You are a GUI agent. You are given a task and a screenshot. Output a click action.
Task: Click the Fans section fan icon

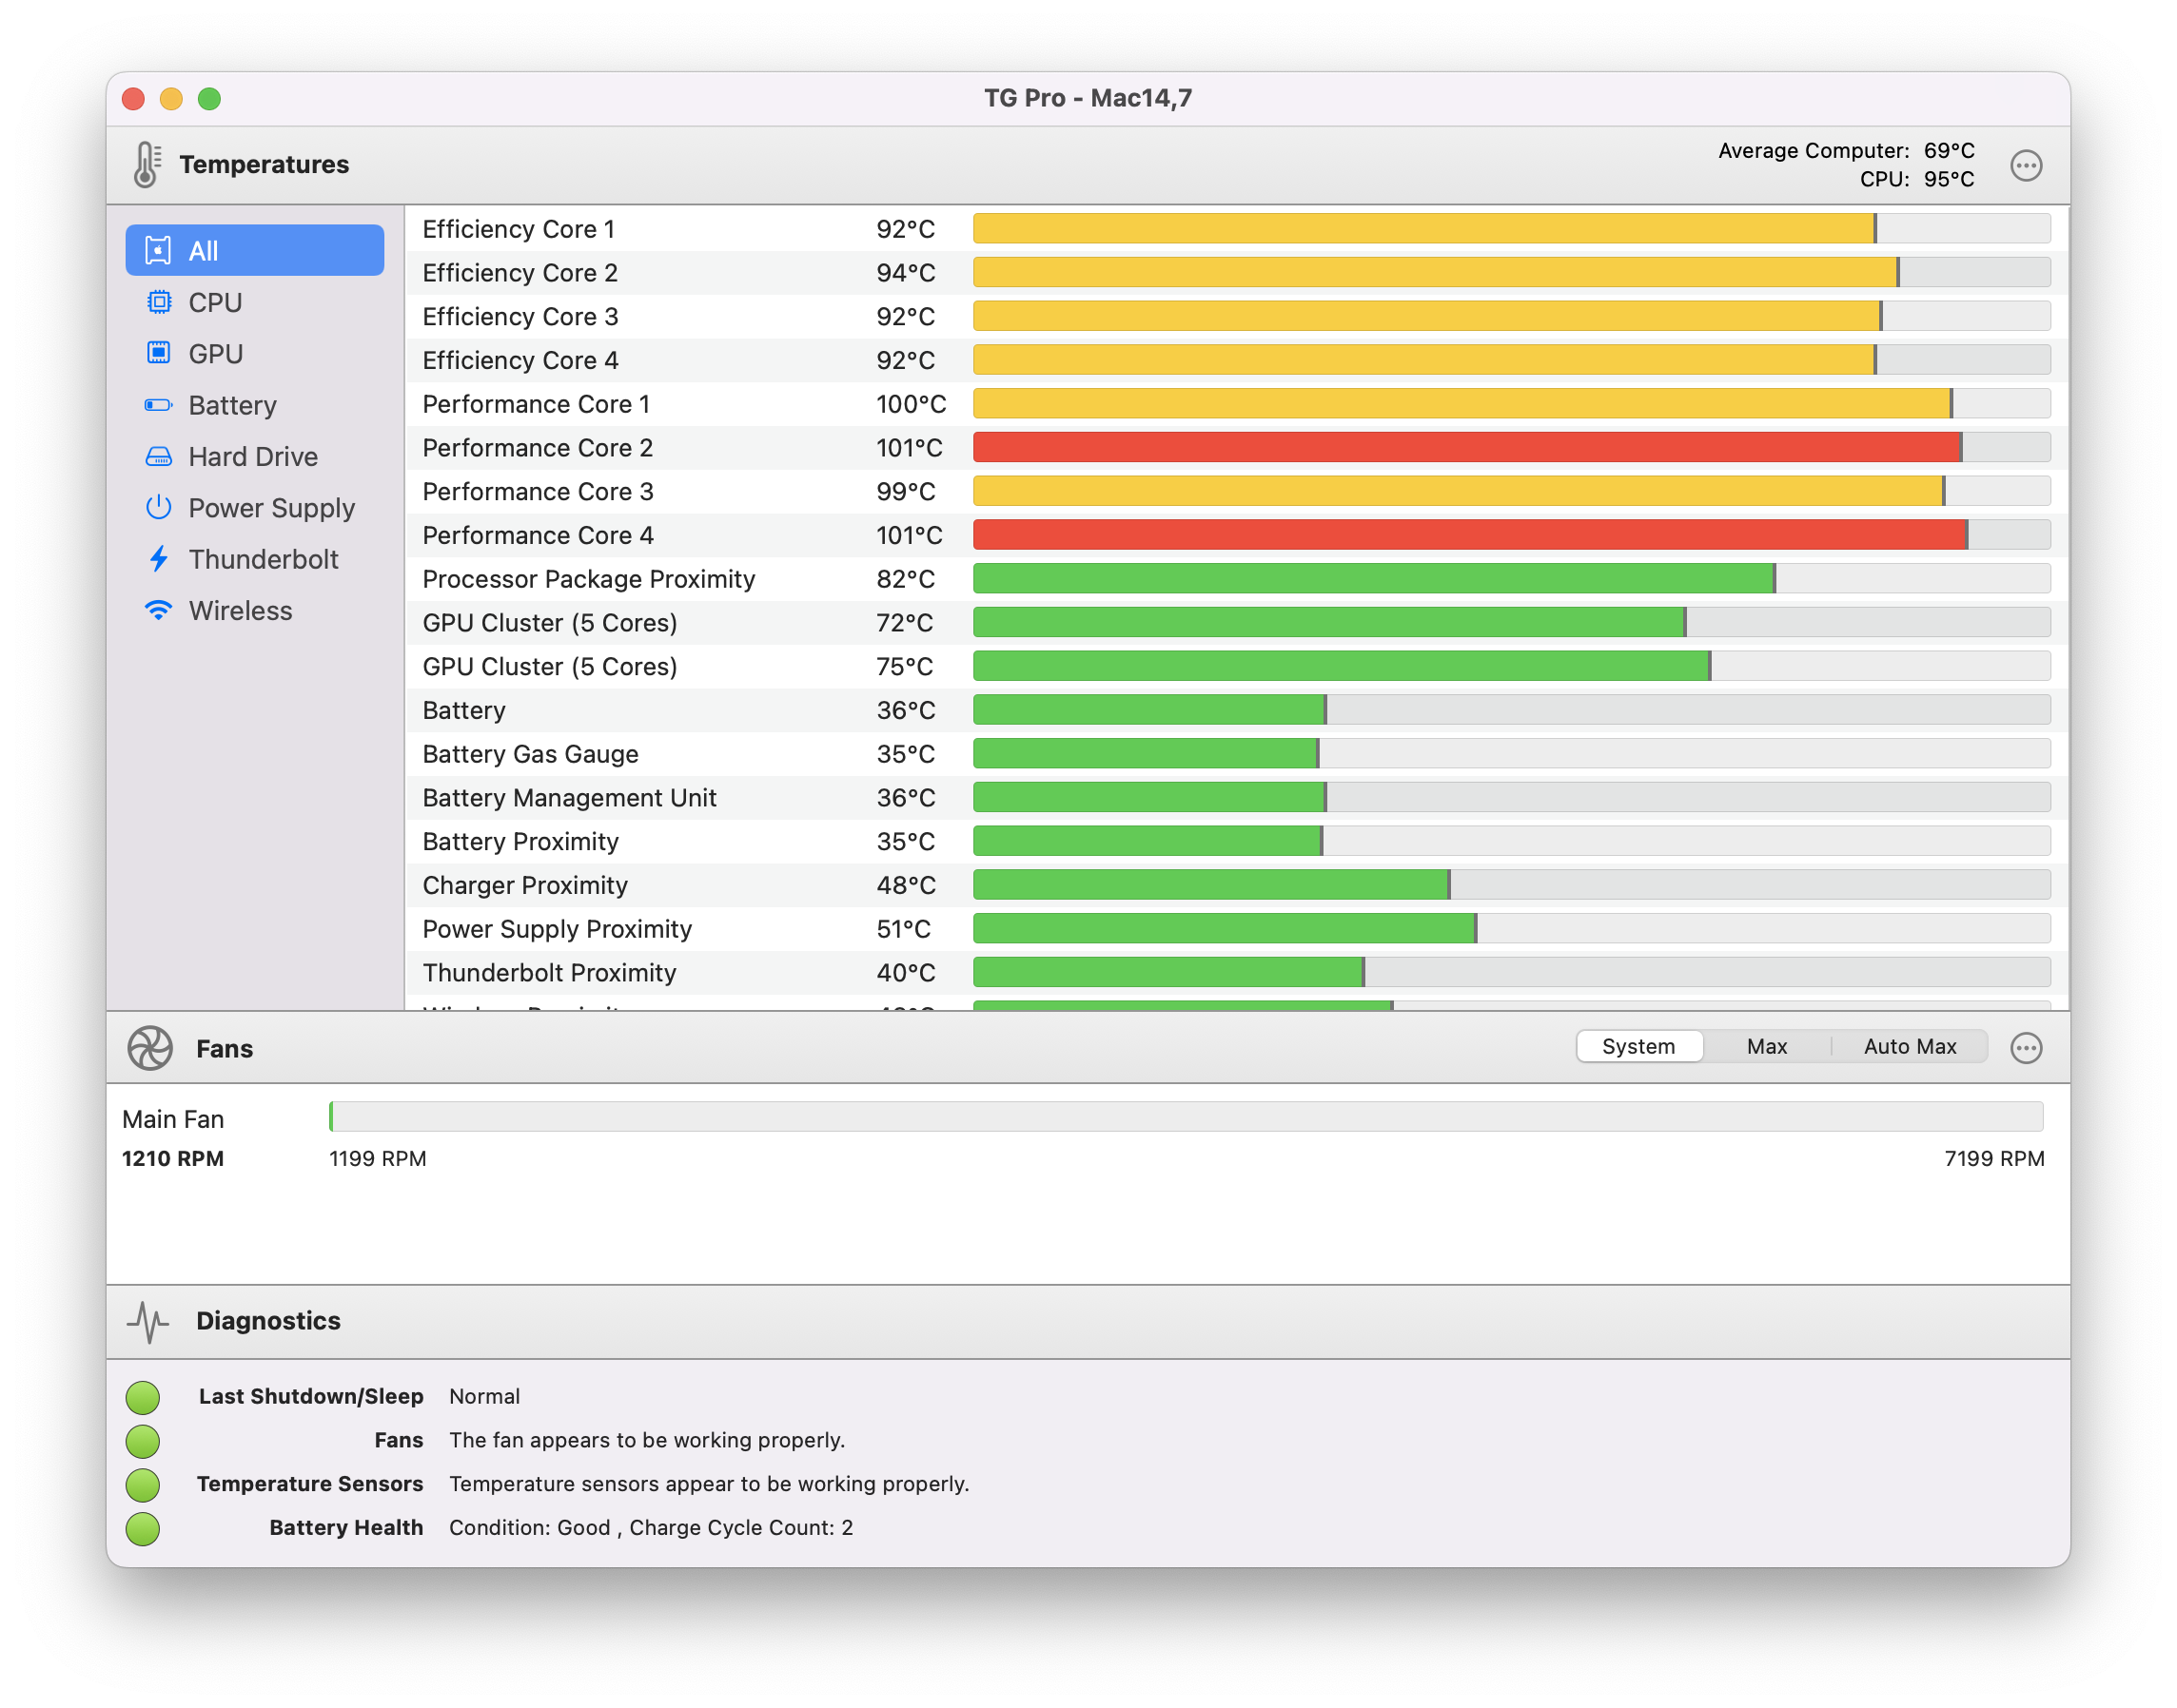(x=150, y=1048)
